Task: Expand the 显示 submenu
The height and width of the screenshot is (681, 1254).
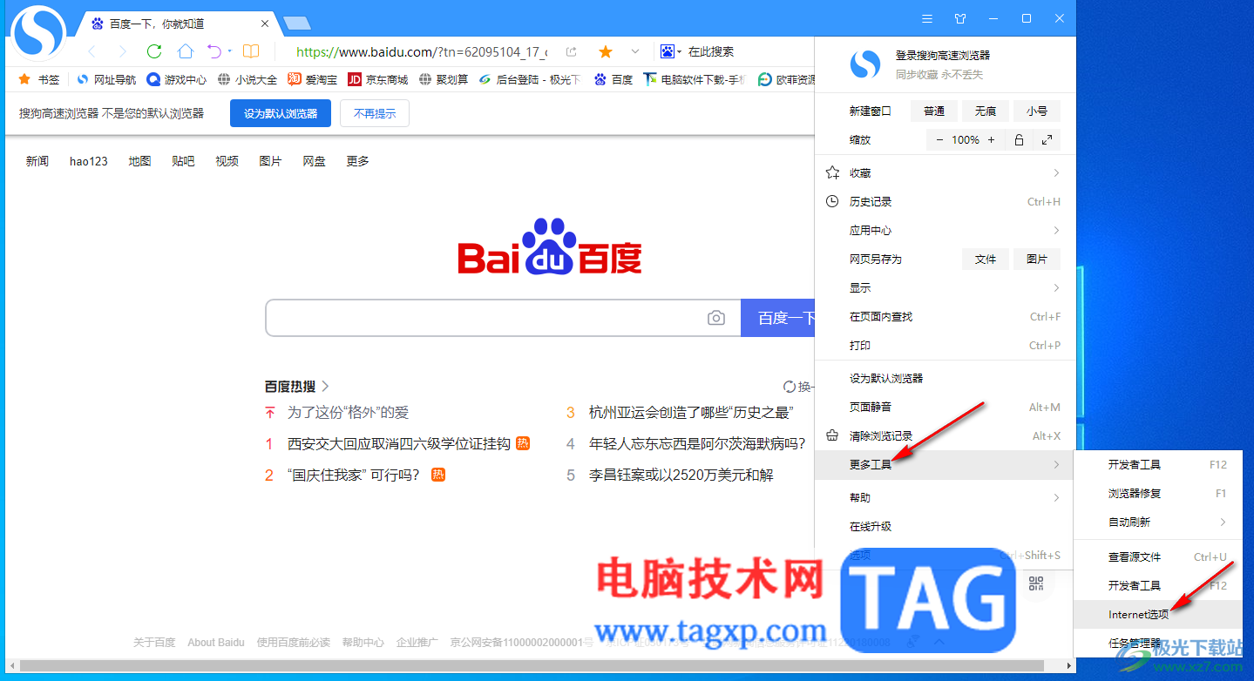Action: (x=946, y=287)
